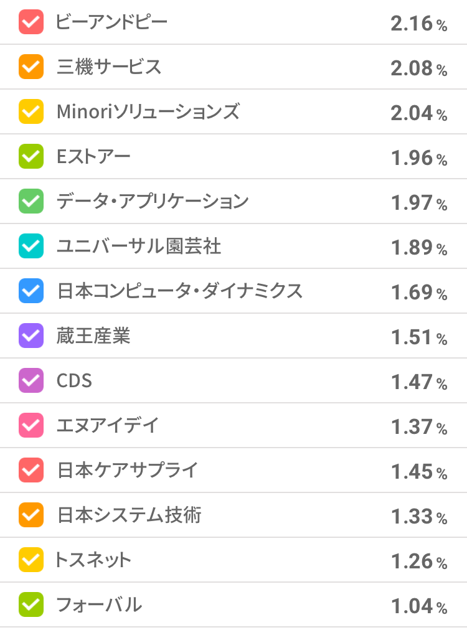
Task: Toggle the 三機サービス checkbox
Action: [x=31, y=67]
